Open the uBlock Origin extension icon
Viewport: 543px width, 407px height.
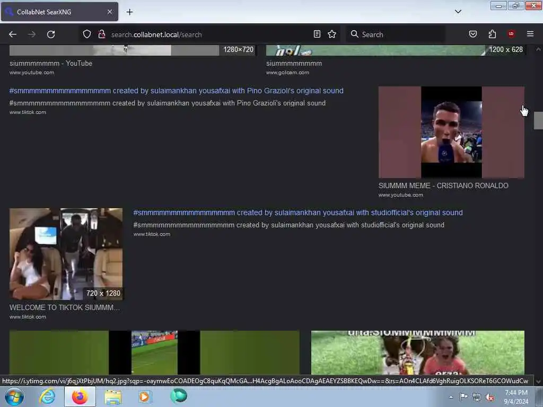[x=511, y=33]
